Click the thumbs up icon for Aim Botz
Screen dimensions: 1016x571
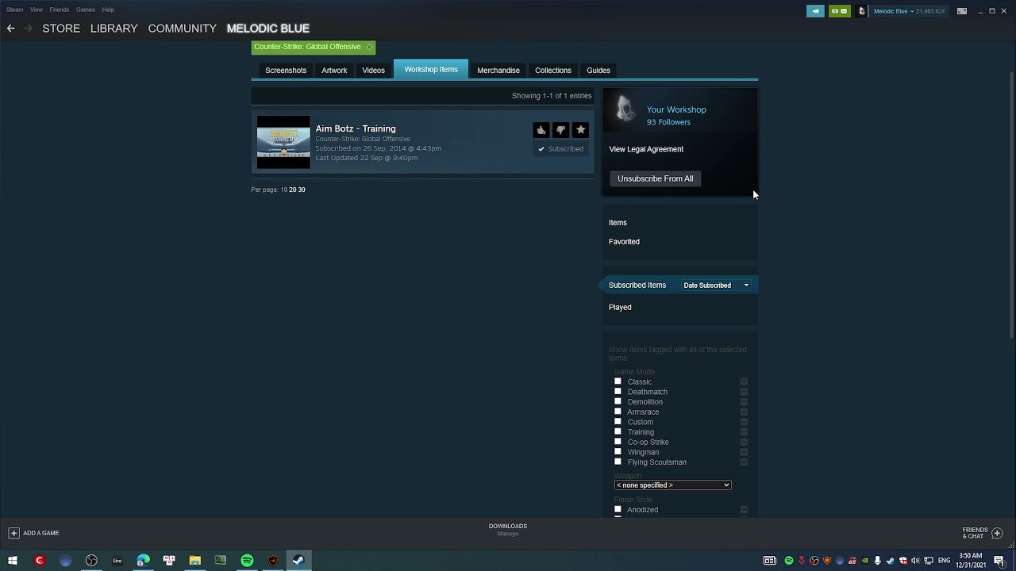[x=541, y=130]
